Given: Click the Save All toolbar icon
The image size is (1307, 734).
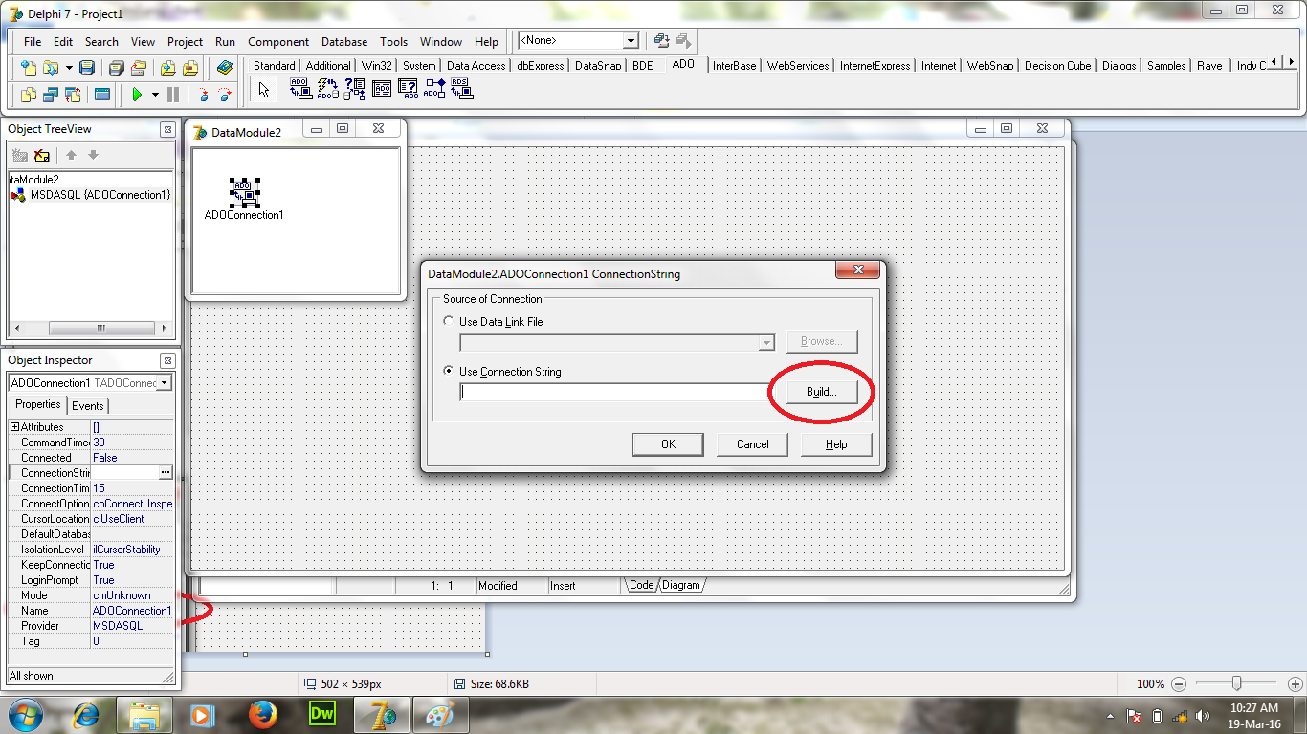Looking at the screenshot, I should [x=116, y=68].
